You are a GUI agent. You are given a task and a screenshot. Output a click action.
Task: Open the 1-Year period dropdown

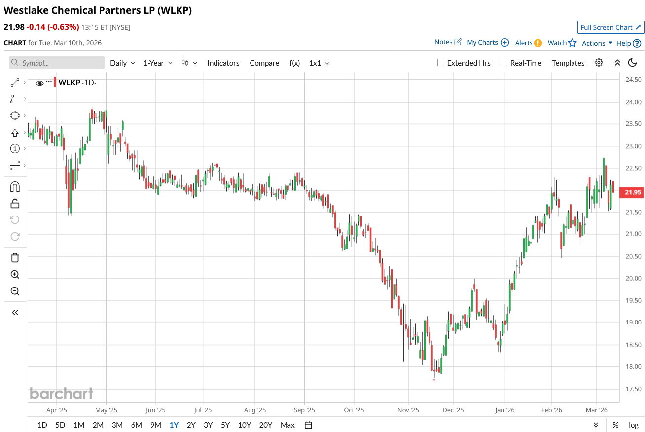pos(158,63)
